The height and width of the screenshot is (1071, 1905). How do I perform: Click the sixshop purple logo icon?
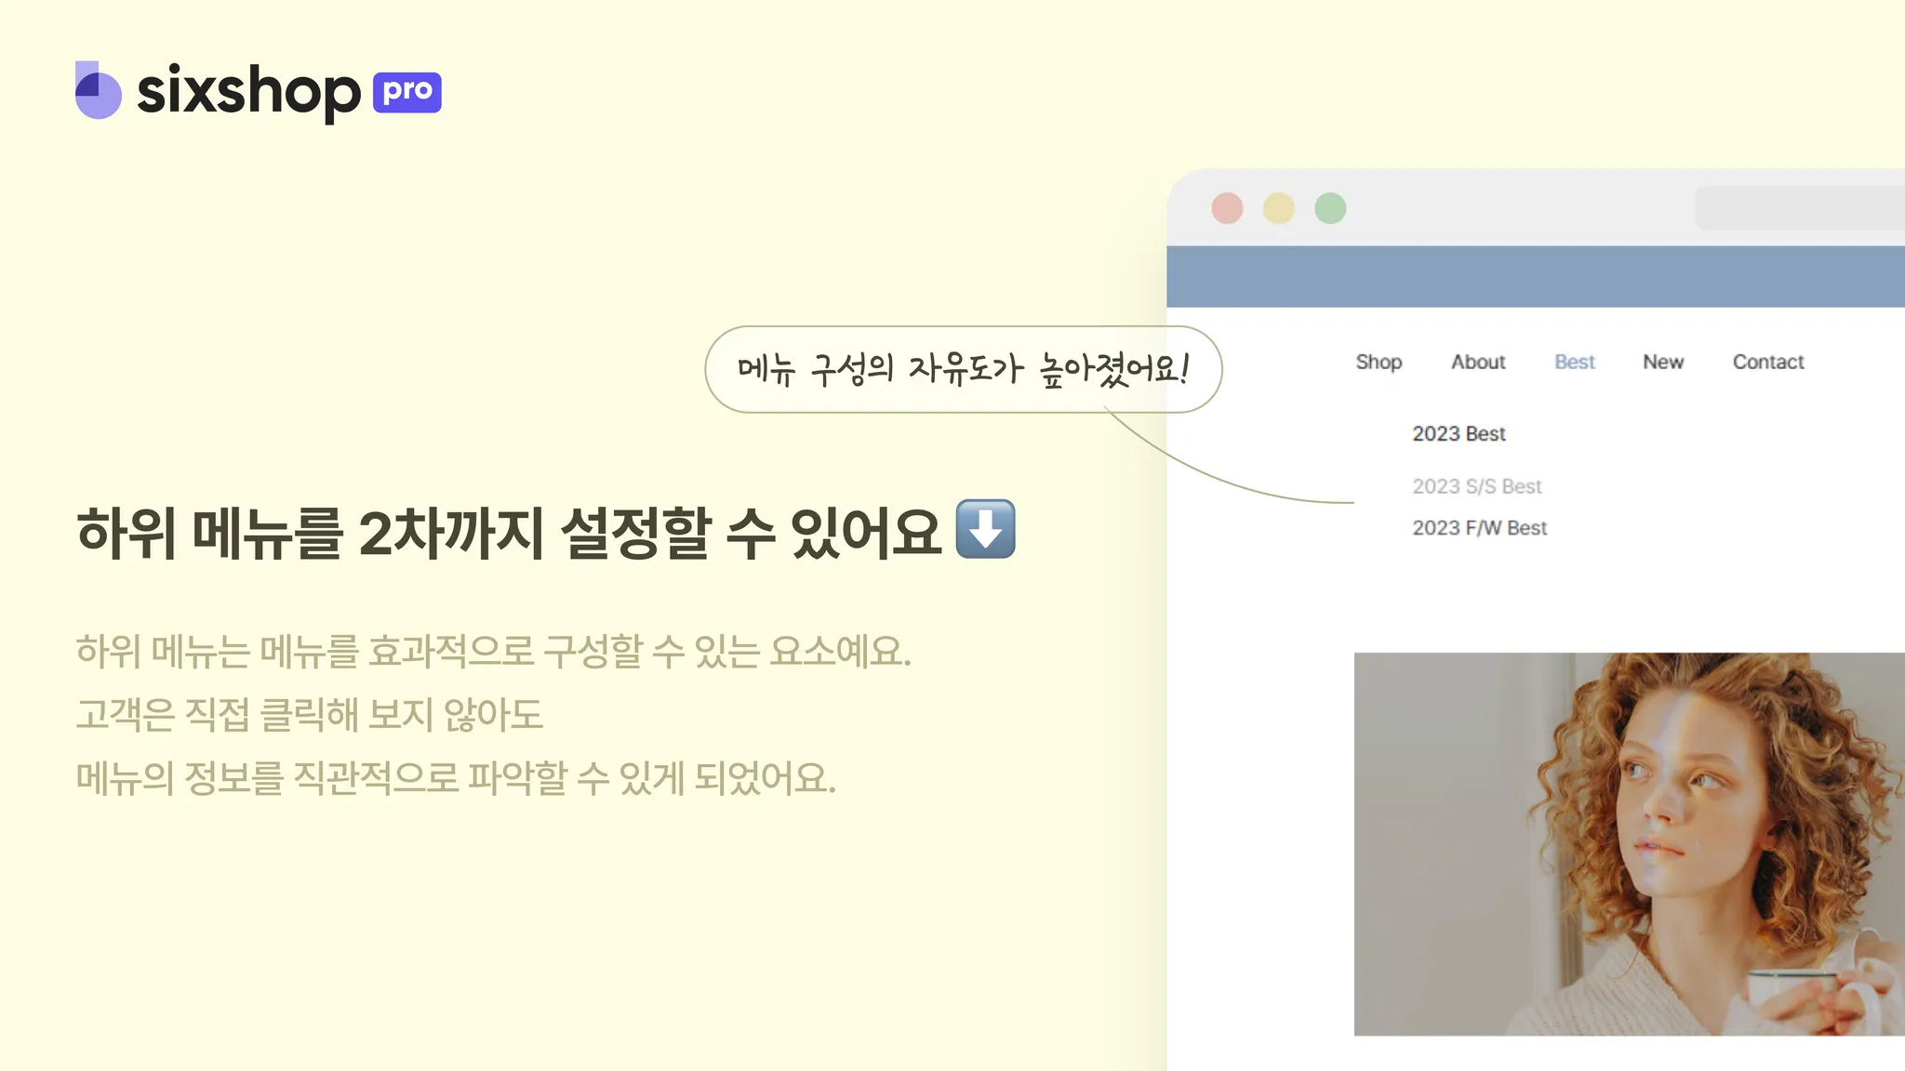tap(98, 90)
